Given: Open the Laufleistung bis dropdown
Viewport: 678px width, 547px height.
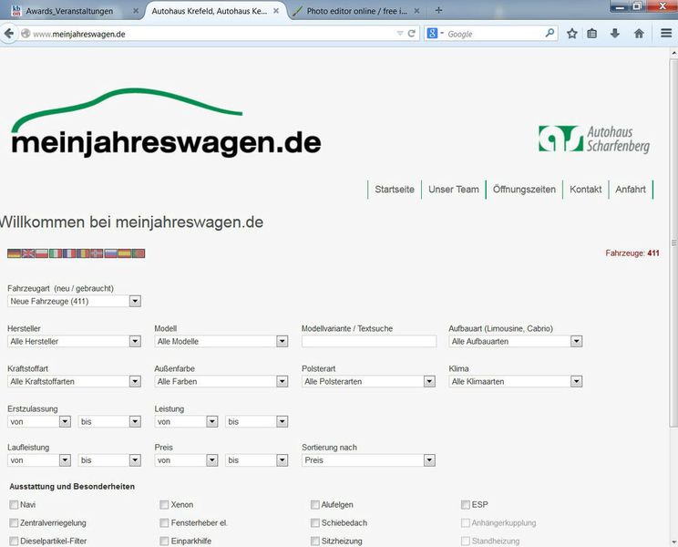Looking at the screenshot, I should coord(110,460).
